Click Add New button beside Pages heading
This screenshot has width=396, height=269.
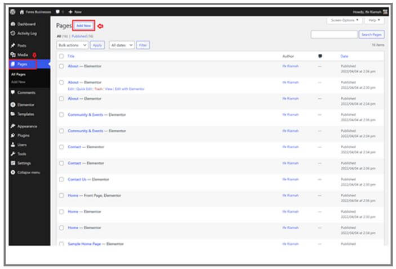[x=83, y=26]
